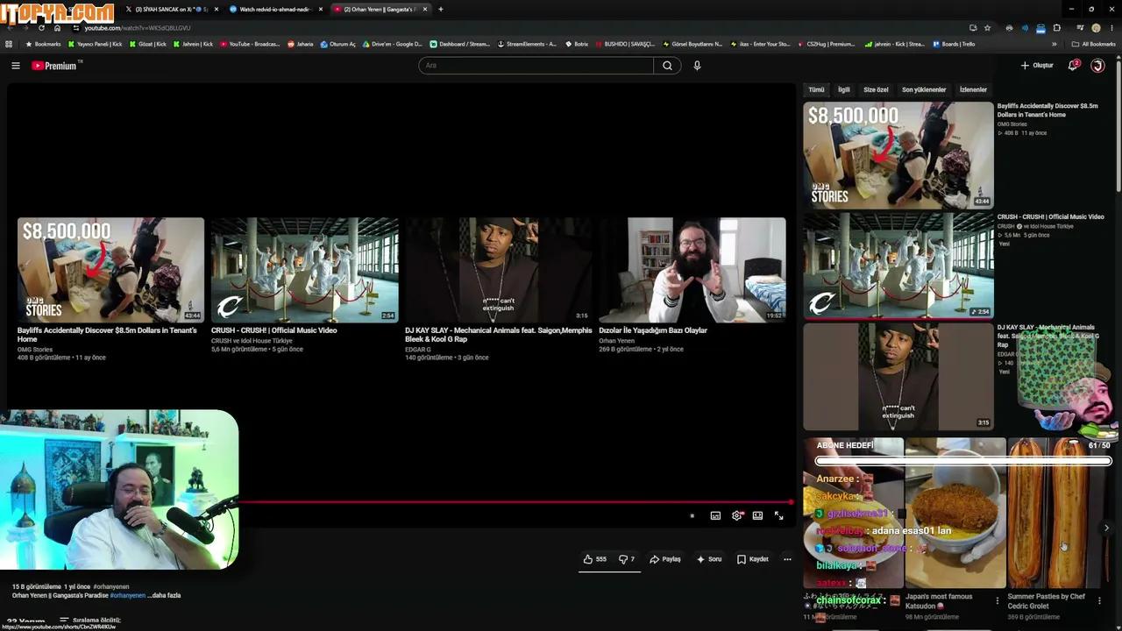1122x631 pixels.
Task: Select the 'Tümü' filter chip
Action: click(816, 89)
